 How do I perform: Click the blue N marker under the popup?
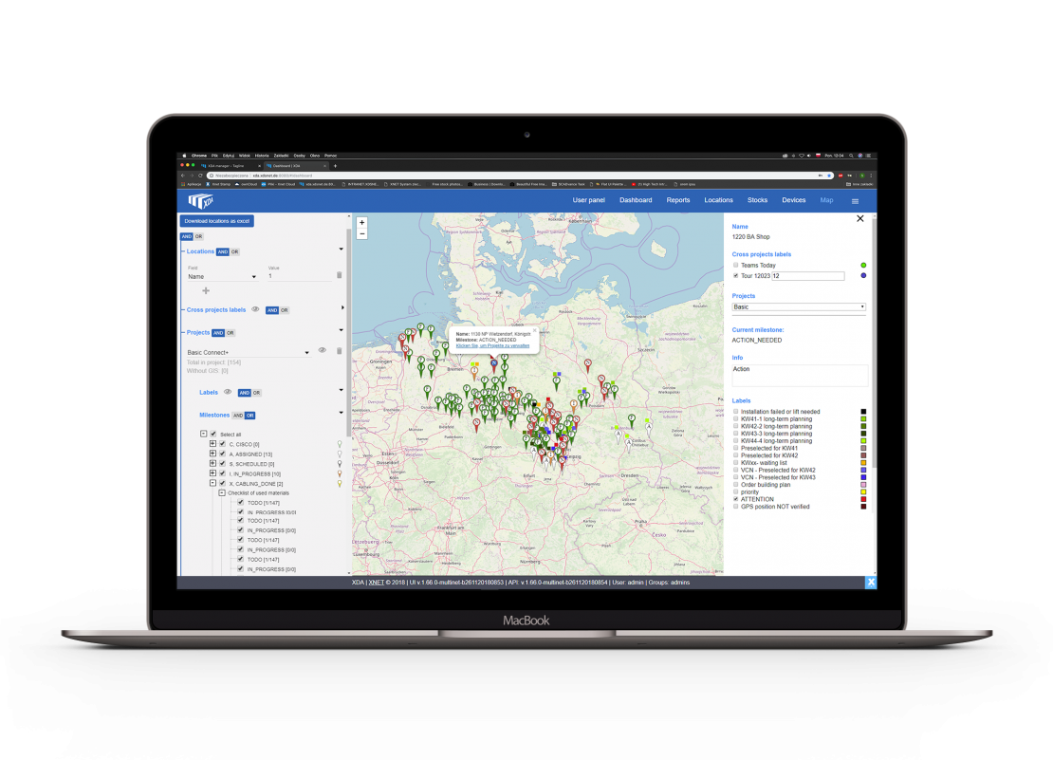493,364
